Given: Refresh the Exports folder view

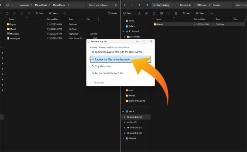Looking at the screenshot, I should pos(146,5).
